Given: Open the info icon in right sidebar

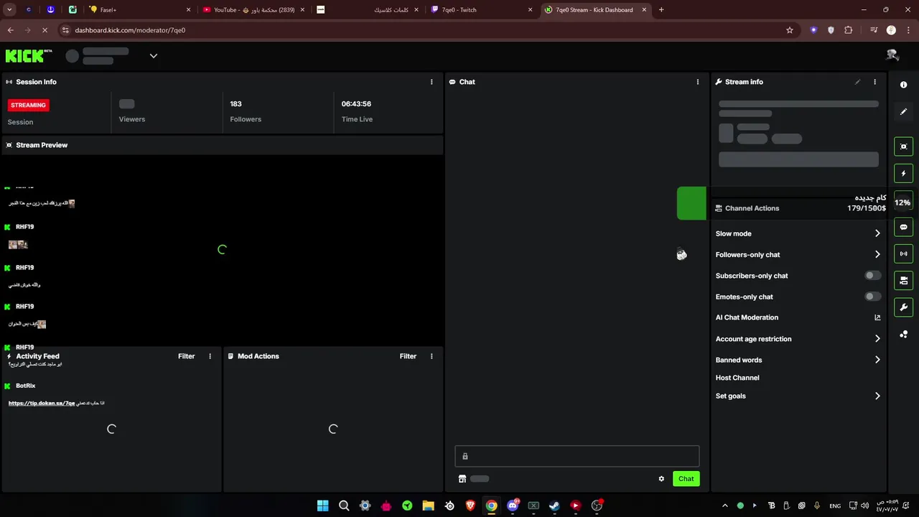Looking at the screenshot, I should click(903, 85).
